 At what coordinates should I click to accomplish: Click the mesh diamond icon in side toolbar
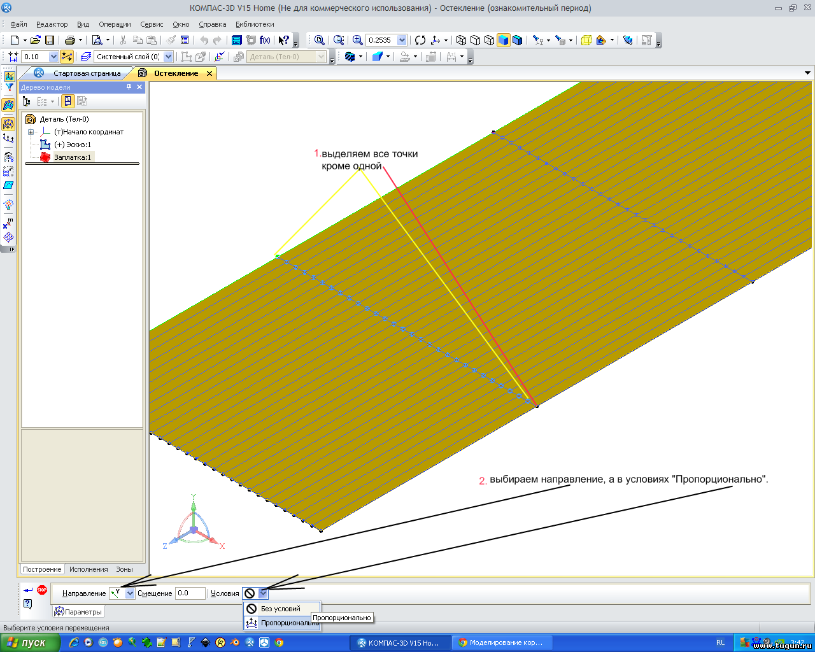click(x=8, y=237)
